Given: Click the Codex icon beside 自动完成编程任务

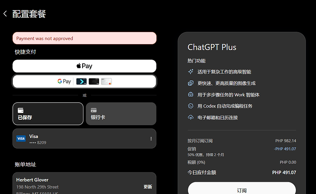Looking at the screenshot, I should point(191,106).
